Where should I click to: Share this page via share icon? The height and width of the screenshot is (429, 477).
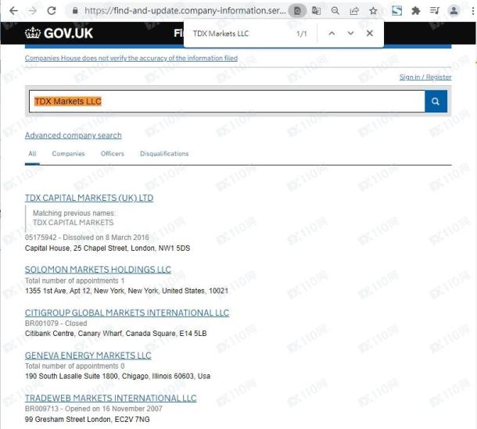pyautogui.click(x=354, y=11)
